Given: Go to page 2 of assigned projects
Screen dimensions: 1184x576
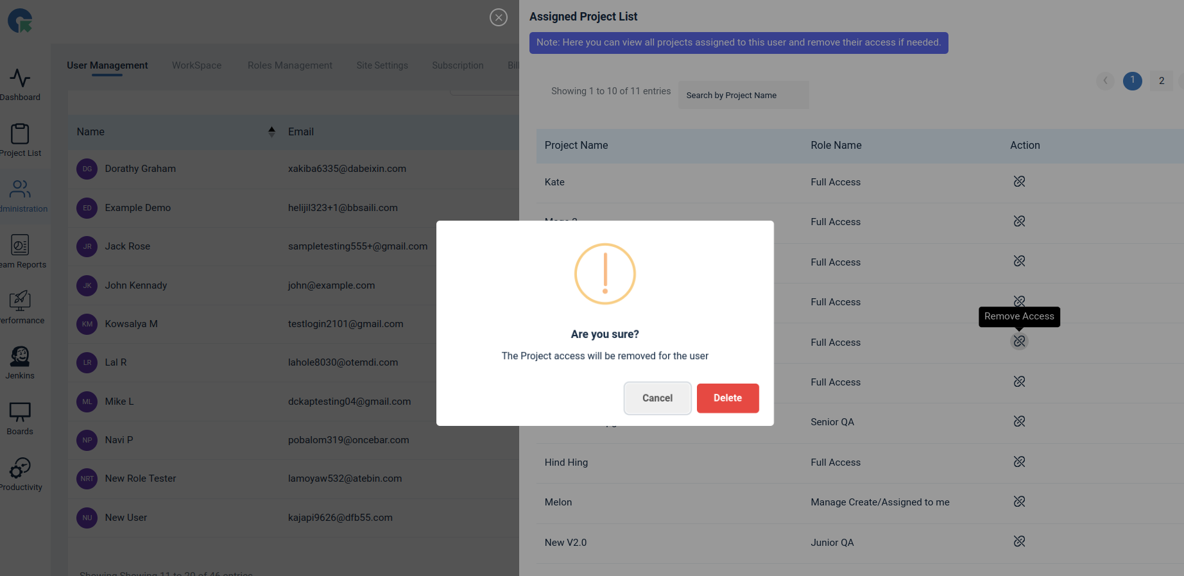Looking at the screenshot, I should click(1162, 81).
